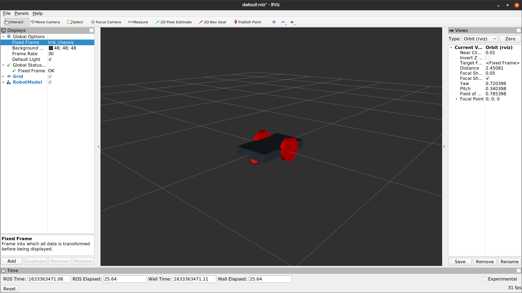Click the Views panel camera icon
This screenshot has width=522, height=293.
(451, 30)
